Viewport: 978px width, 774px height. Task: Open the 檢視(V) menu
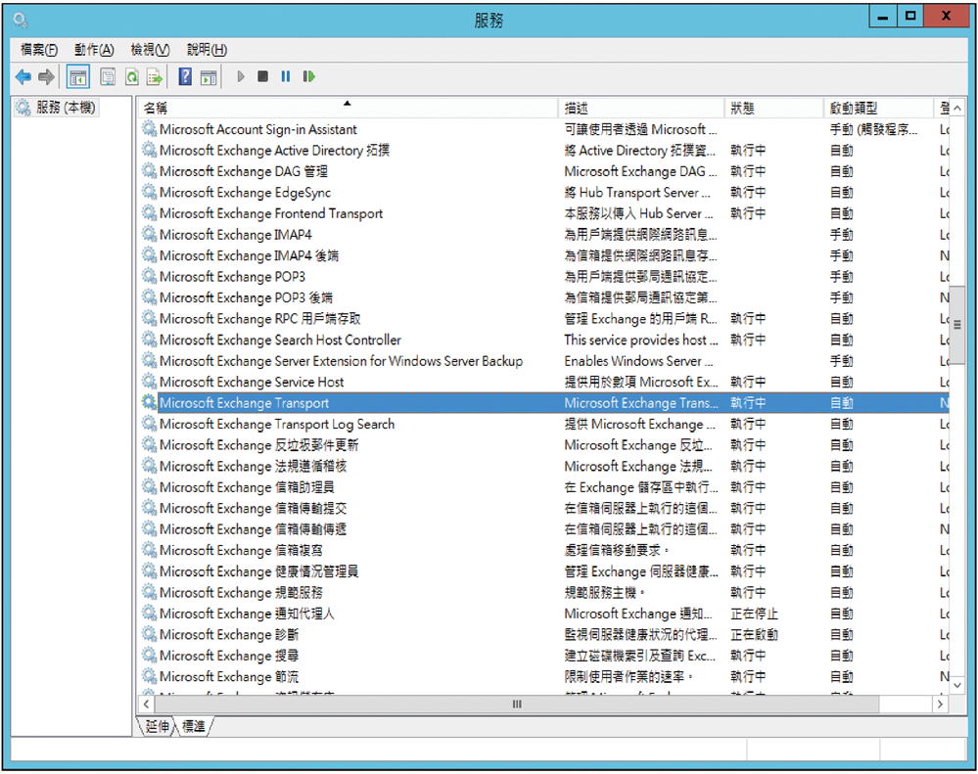click(150, 50)
